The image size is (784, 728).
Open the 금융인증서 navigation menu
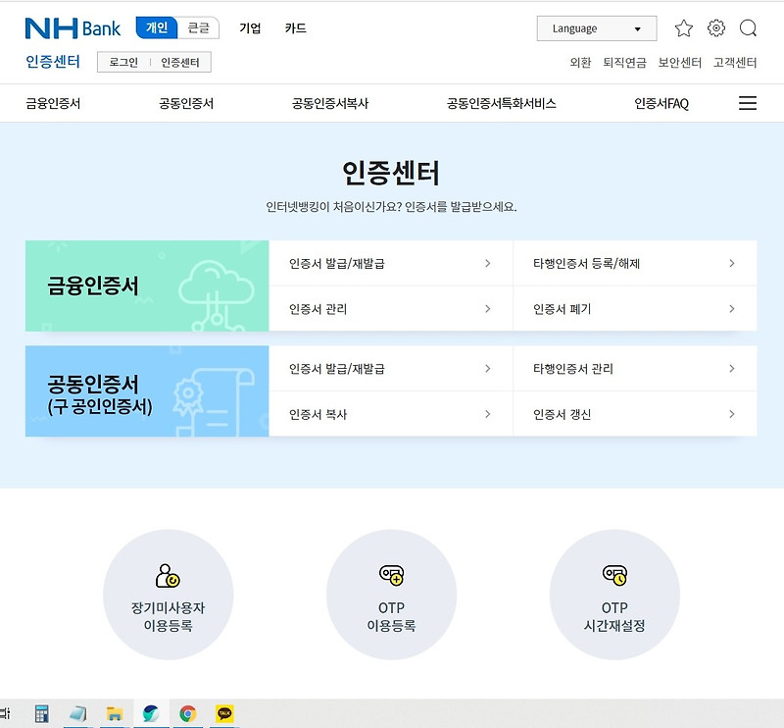click(53, 104)
